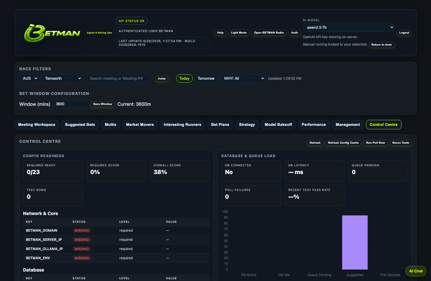431x281 pixels.
Task: Click the Recent Test Pass Rate card
Action: (315, 196)
